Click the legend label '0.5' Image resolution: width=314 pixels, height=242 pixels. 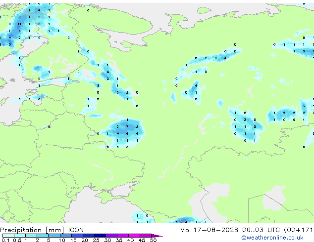tap(17, 240)
